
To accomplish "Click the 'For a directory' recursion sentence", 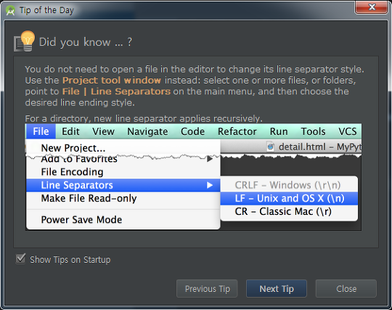I will (x=144, y=118).
